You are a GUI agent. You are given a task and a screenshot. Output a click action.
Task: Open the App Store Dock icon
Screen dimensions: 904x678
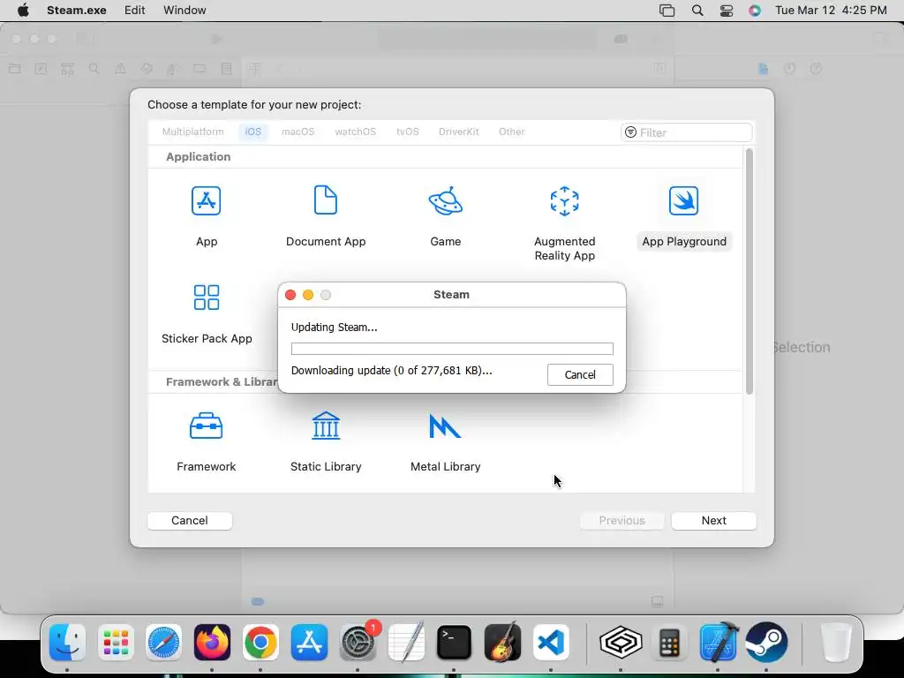(x=309, y=642)
